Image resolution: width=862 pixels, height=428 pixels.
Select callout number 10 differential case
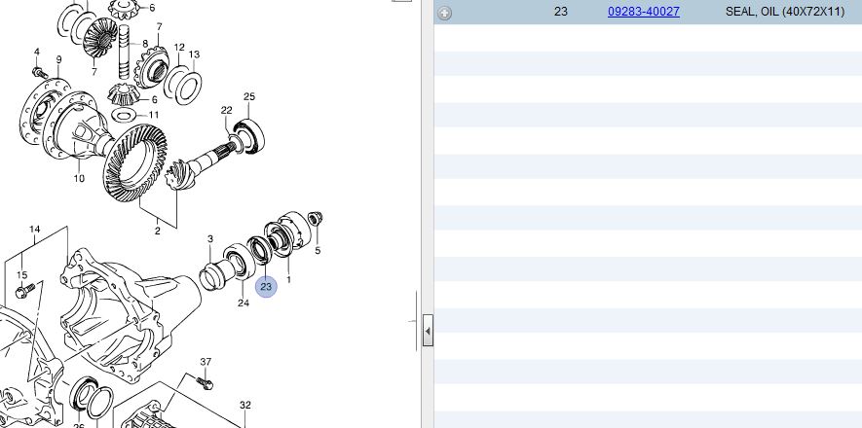point(79,178)
